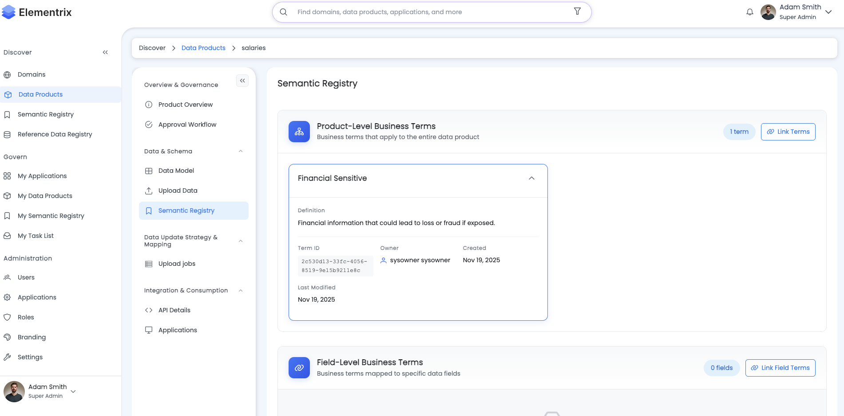Screen dimensions: 844x416
Task: Click the search filter funnel icon
Action: tap(577, 12)
